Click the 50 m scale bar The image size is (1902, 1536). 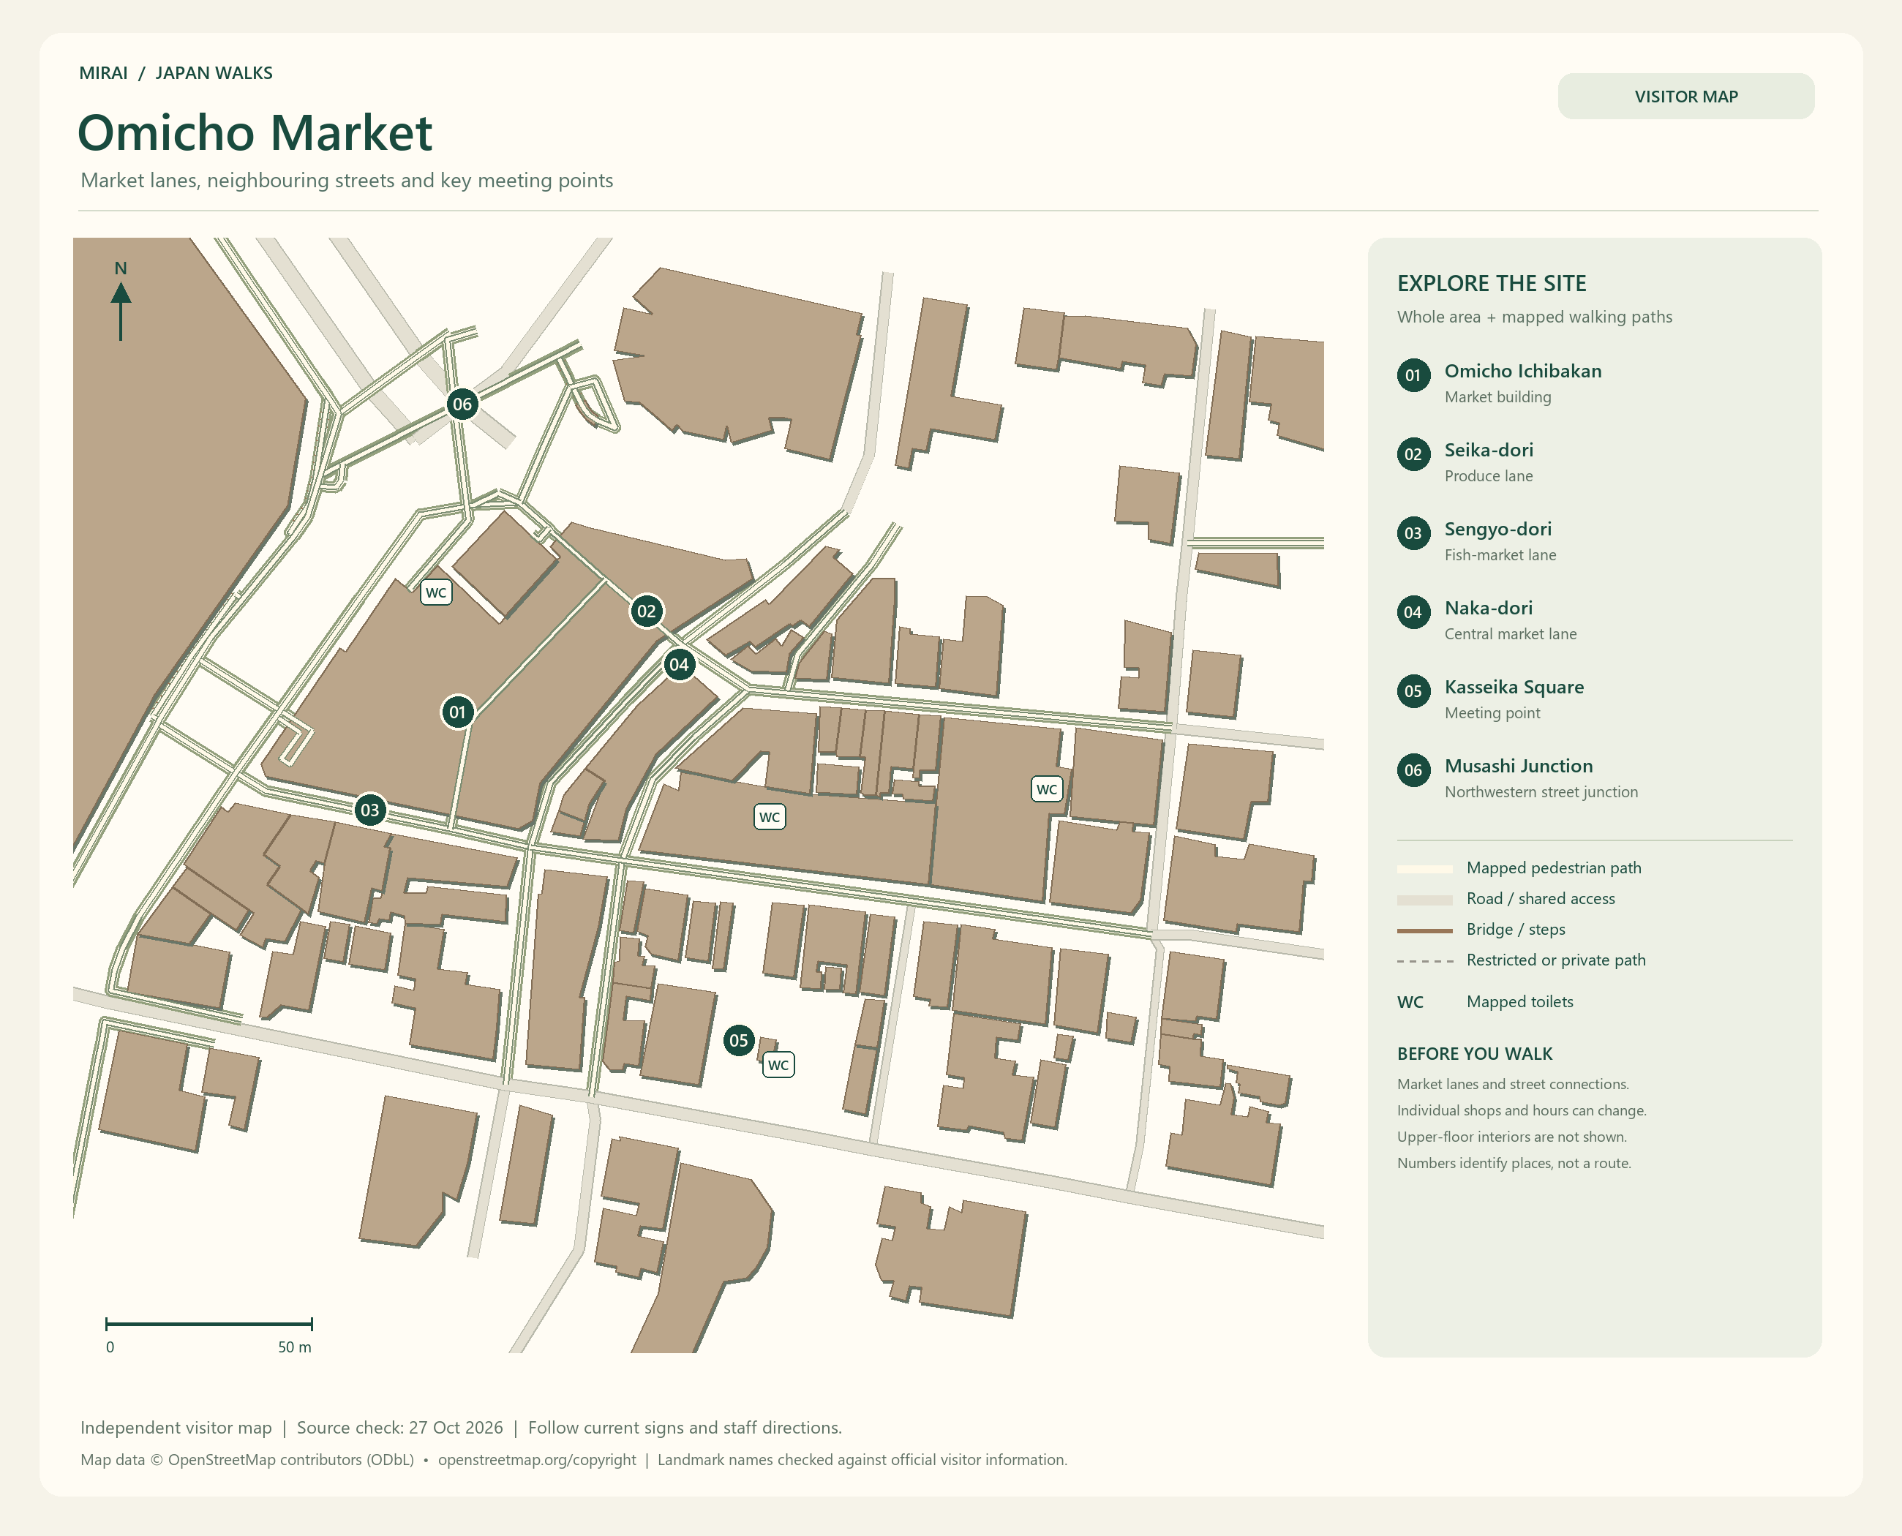coord(209,1325)
